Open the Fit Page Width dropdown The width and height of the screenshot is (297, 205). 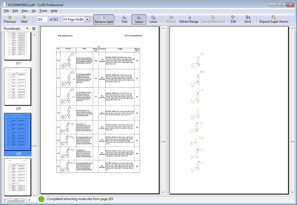tap(87, 19)
